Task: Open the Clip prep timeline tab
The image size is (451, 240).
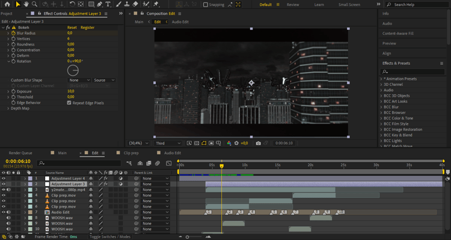Action: [130, 153]
